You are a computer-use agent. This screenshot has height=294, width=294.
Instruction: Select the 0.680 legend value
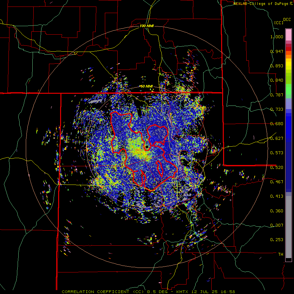pyautogui.click(x=277, y=124)
